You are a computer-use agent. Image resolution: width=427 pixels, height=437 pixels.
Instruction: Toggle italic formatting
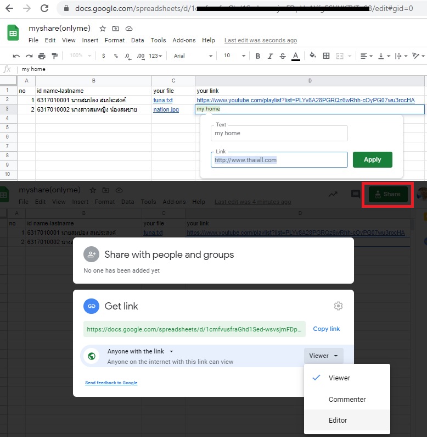tap(269, 56)
